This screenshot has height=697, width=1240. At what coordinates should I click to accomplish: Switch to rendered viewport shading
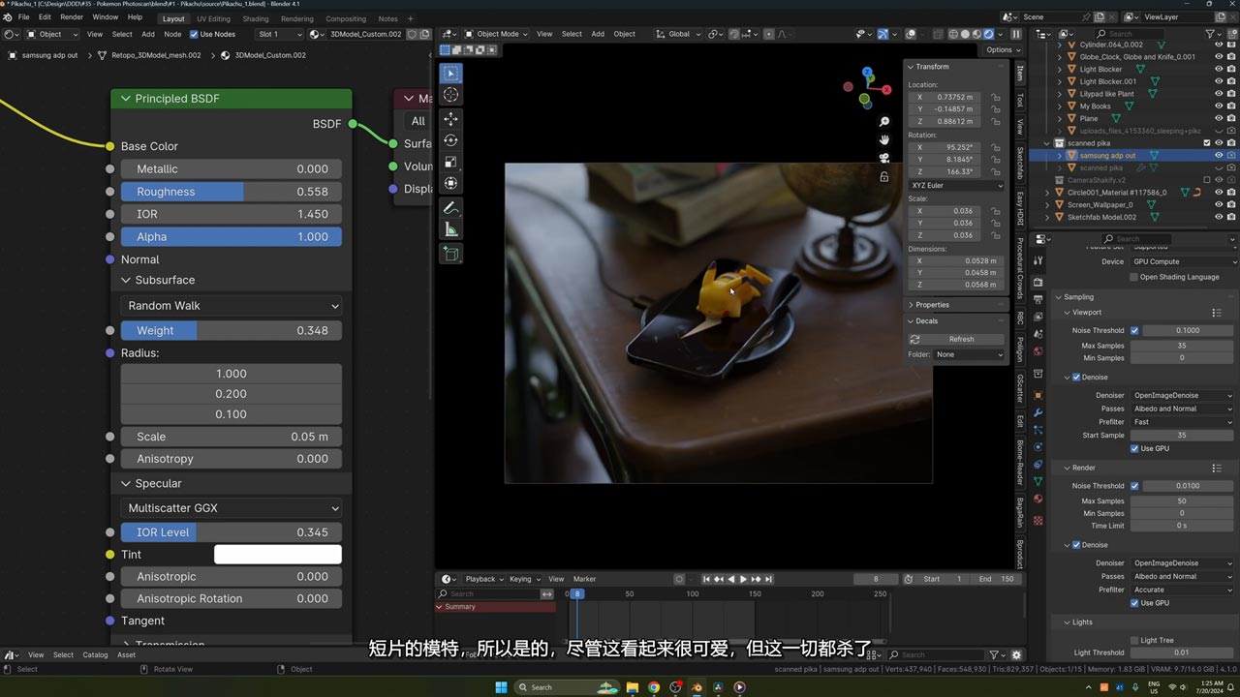[x=988, y=34]
